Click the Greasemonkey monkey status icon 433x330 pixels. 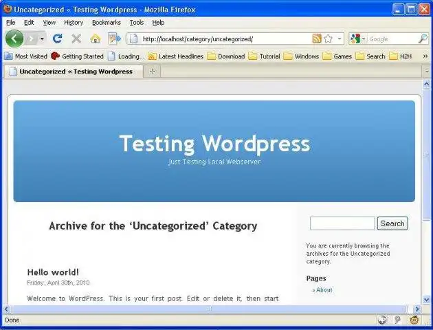tap(414, 320)
